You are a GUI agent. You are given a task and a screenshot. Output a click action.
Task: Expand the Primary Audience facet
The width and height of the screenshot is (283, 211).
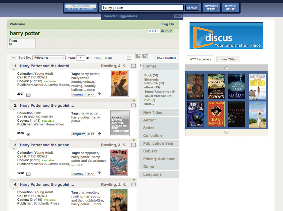click(159, 159)
